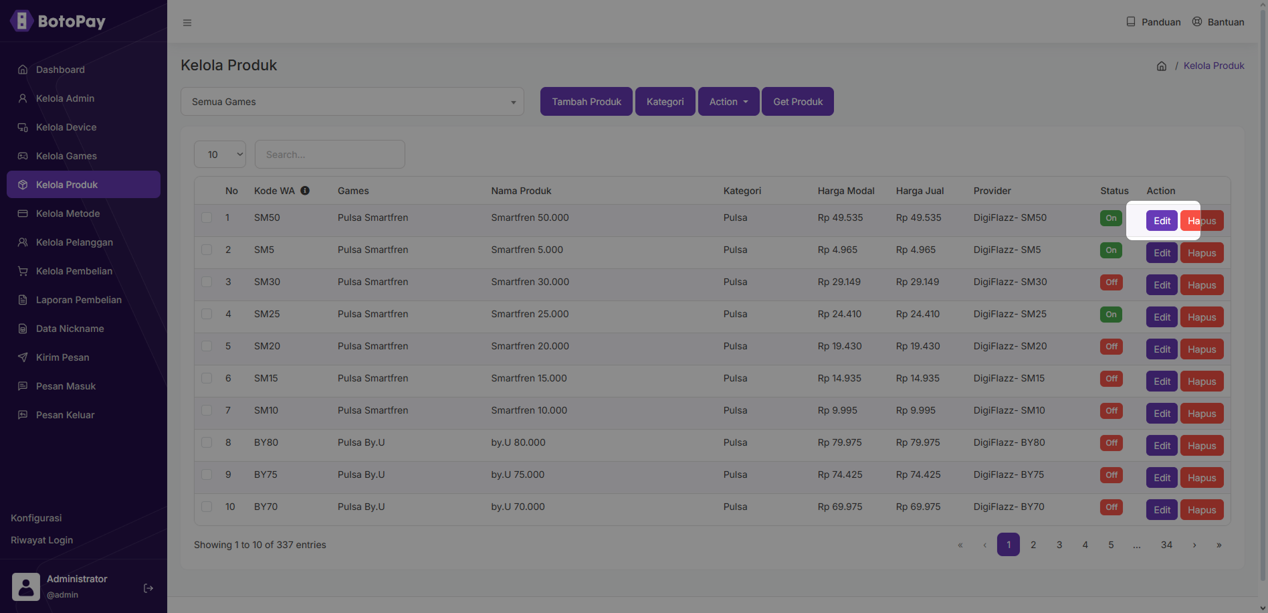Click the Bantuan help icon
1268x613 pixels.
pos(1197,21)
